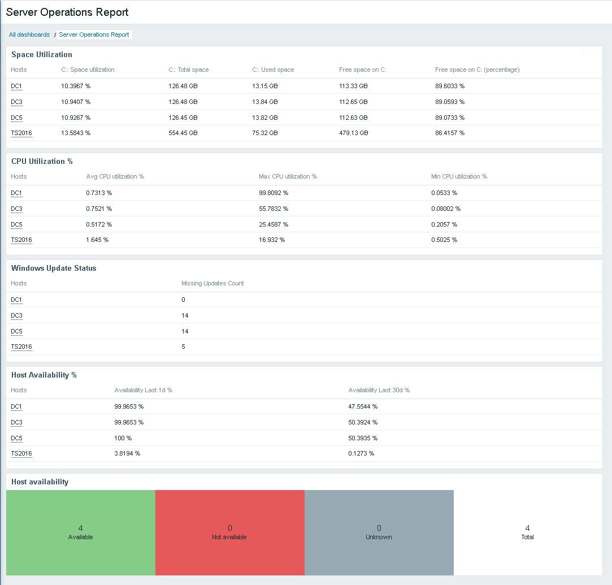The width and height of the screenshot is (612, 585).
Task: Open host DC1 in Space Utilization table
Action: tap(16, 86)
